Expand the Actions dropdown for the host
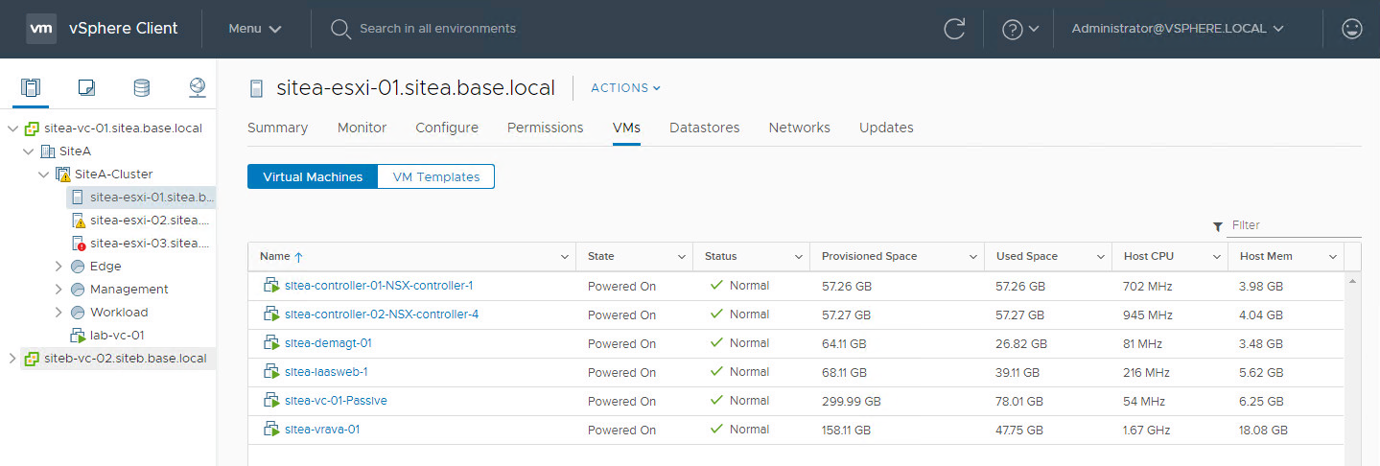Image resolution: width=1380 pixels, height=466 pixels. coord(625,88)
